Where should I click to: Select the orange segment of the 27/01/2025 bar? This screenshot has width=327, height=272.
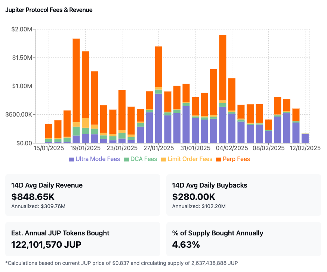click(x=158, y=67)
